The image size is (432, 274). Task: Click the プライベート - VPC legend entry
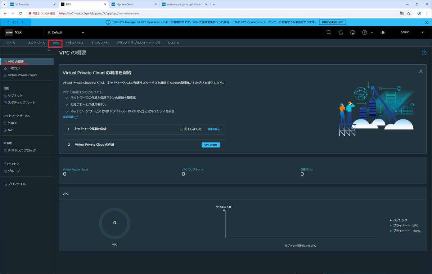coord(404,225)
